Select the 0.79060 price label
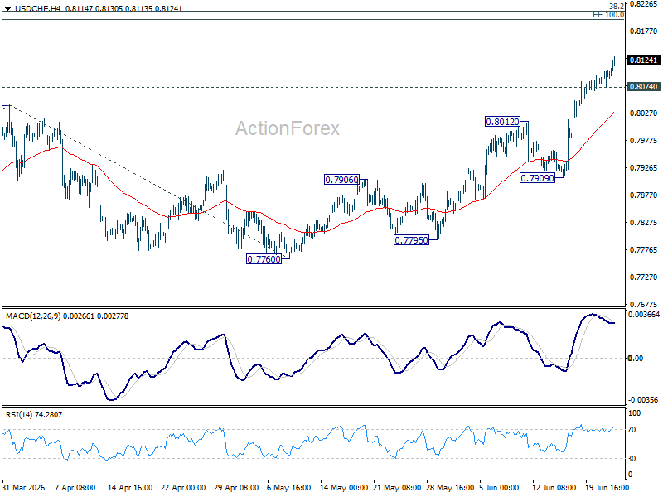Screen dimensions: 663x497 (341, 180)
